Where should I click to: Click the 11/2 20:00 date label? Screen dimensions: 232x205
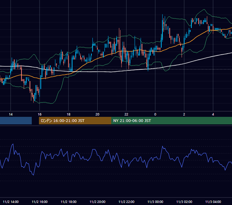[x=98, y=202]
